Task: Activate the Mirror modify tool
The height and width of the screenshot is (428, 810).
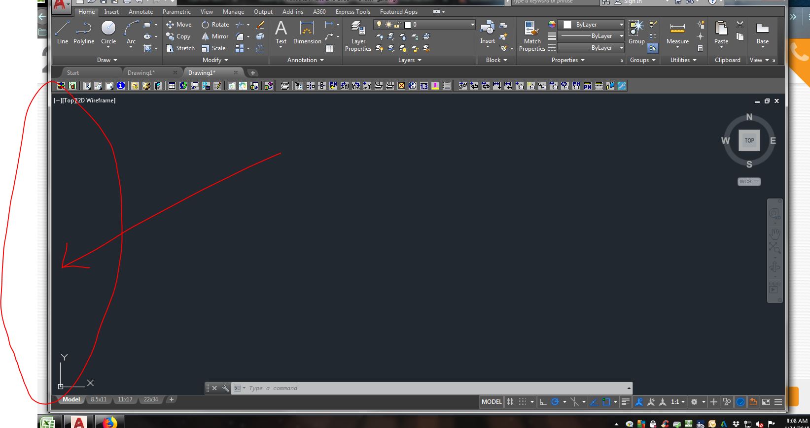Action: click(214, 36)
